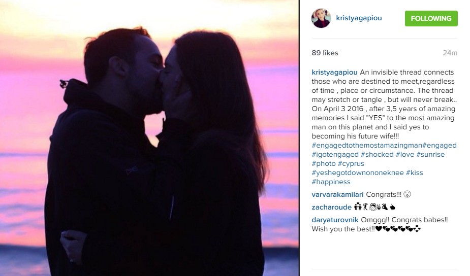The width and height of the screenshot is (470, 276).
Task: Open the #photo hashtag
Action: click(324, 164)
